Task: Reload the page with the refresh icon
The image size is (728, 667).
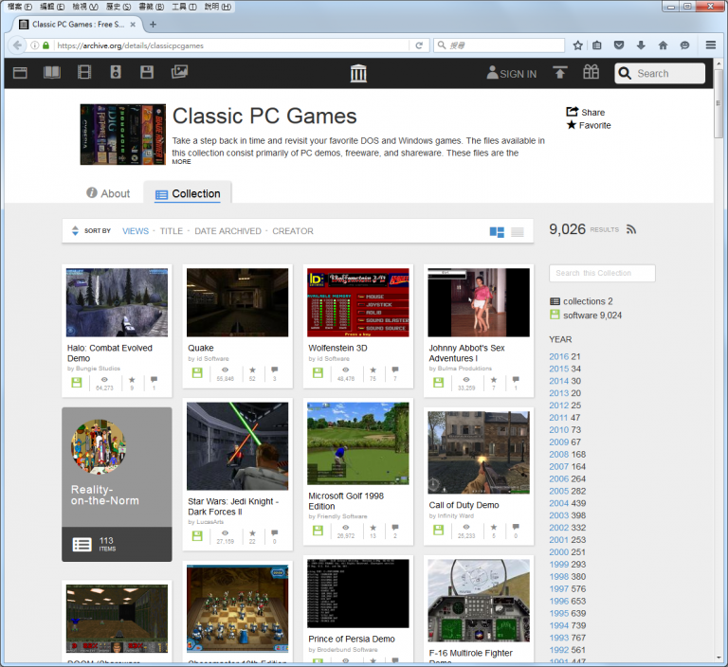Action: (419, 45)
